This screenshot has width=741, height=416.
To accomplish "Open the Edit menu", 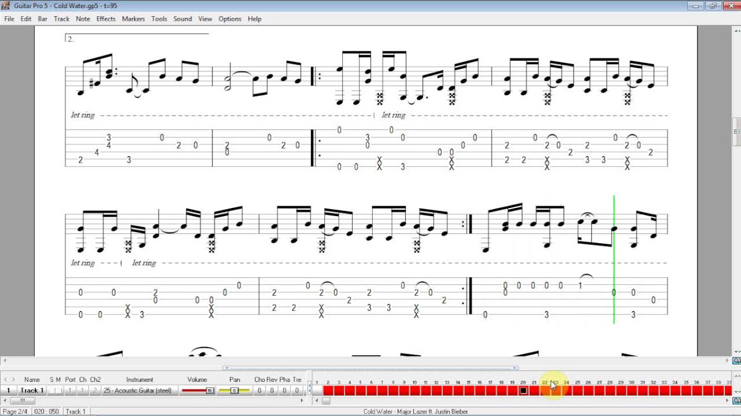I will click(x=26, y=18).
